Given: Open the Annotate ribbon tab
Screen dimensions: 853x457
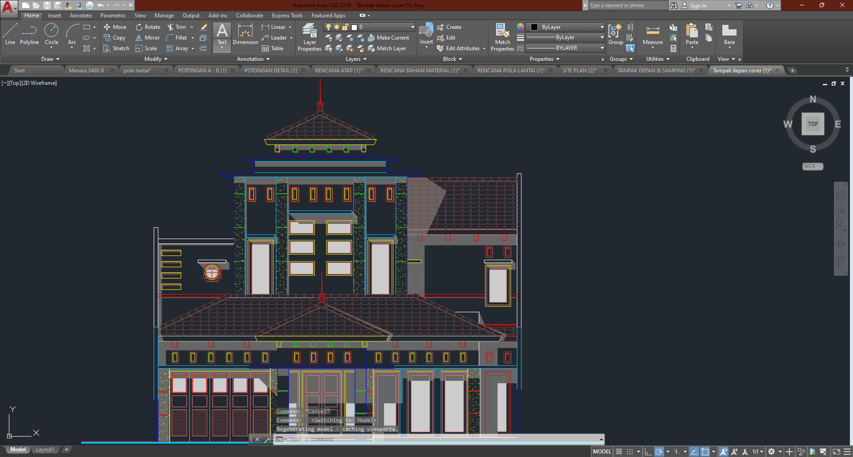Looking at the screenshot, I should coord(80,16).
